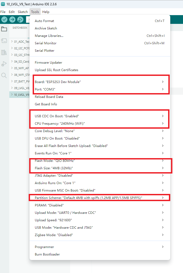This screenshot has height=273, width=183.
Task: Launch Serial Monitor from menu
Action: click(x=100, y=43)
